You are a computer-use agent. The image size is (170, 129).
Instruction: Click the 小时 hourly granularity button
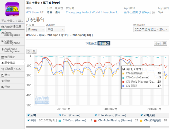click(x=158, y=44)
